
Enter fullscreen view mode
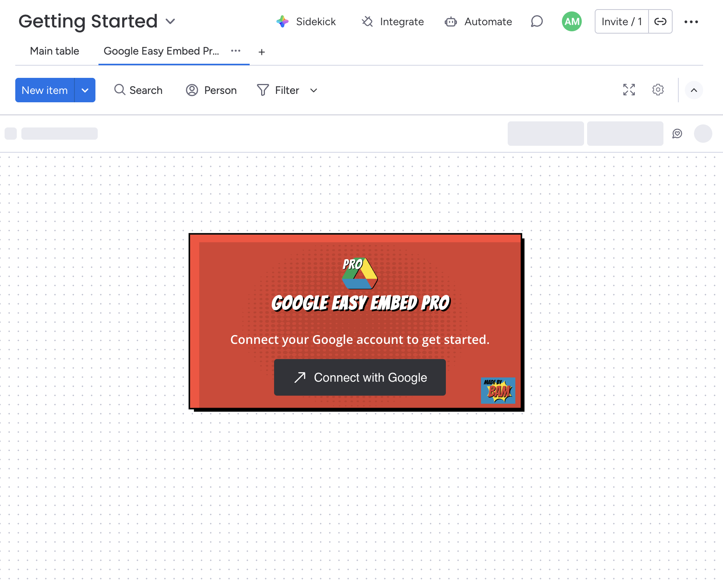click(x=629, y=90)
